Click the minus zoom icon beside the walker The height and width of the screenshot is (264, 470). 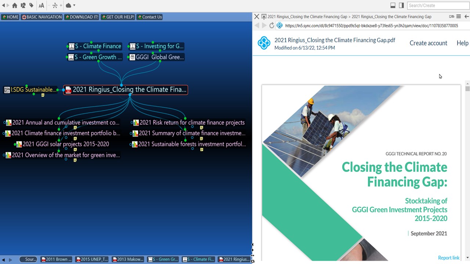coord(50,5)
